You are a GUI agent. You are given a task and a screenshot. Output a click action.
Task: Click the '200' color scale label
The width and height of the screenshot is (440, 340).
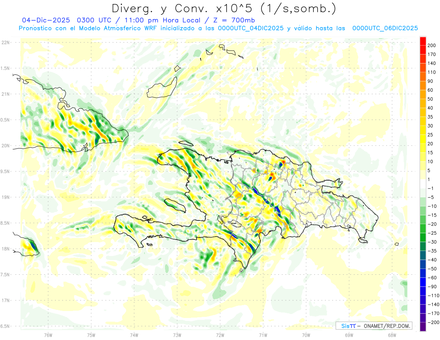point(432,45)
